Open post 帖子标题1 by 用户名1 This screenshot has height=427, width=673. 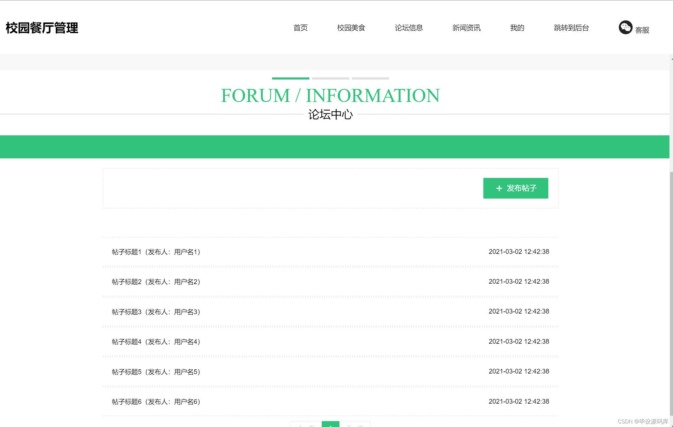point(156,252)
